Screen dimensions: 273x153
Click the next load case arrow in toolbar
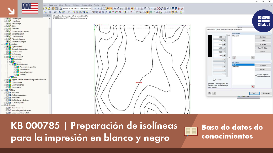[98, 8]
